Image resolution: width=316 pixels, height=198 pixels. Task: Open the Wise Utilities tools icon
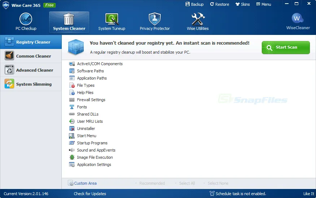click(x=198, y=19)
